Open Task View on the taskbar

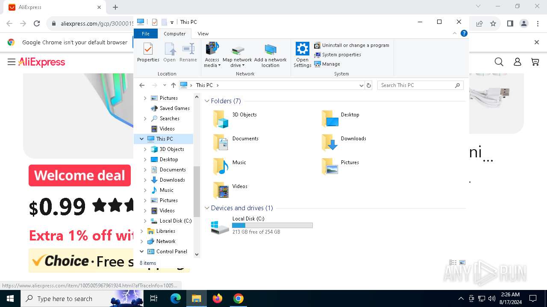point(154,298)
